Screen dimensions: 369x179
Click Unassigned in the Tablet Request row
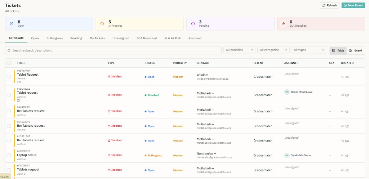(291, 73)
